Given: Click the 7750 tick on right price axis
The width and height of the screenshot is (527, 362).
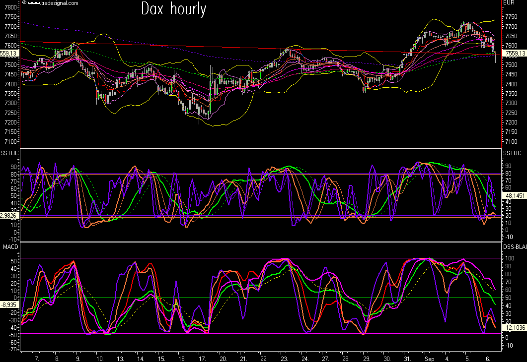Looking at the screenshot, I should pyautogui.click(x=511, y=17).
